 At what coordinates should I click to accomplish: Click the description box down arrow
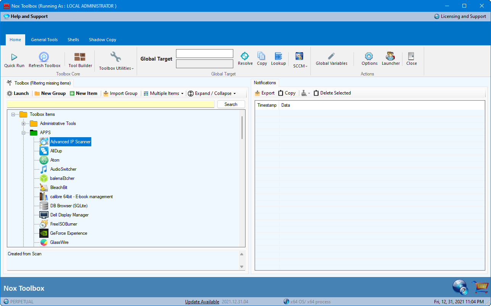242,267
